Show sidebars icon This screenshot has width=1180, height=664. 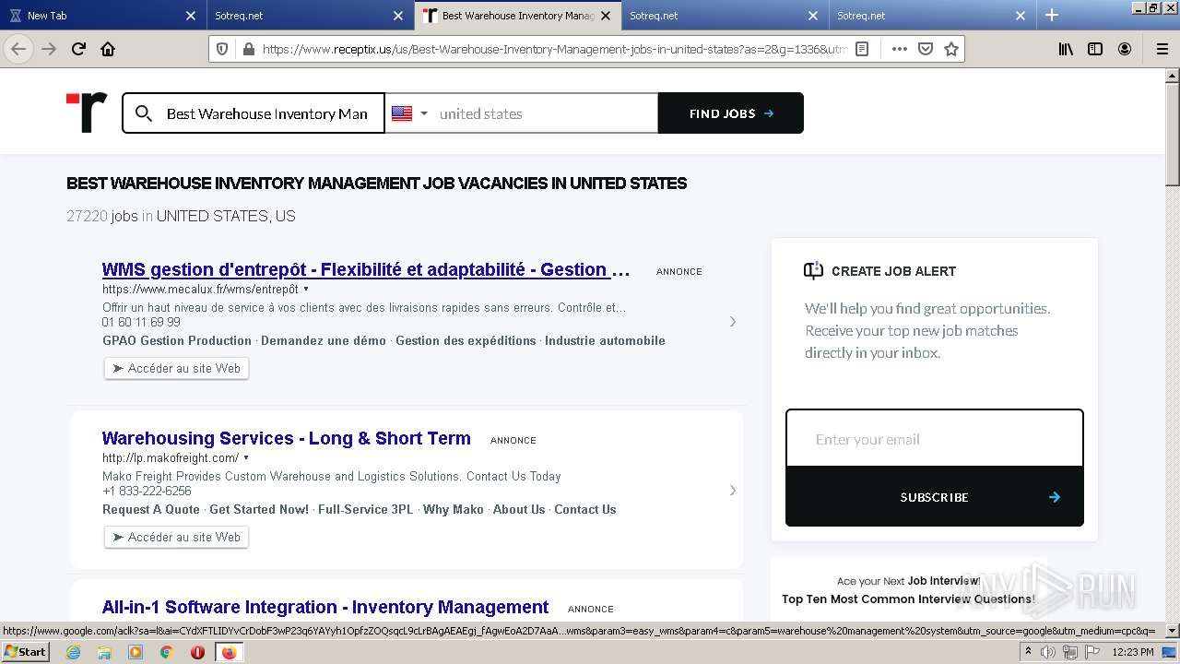click(1095, 49)
